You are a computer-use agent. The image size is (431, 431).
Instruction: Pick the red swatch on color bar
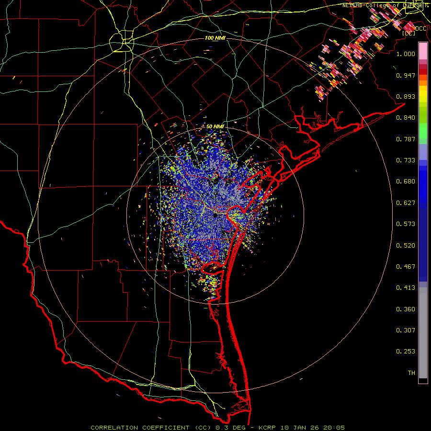click(423, 72)
